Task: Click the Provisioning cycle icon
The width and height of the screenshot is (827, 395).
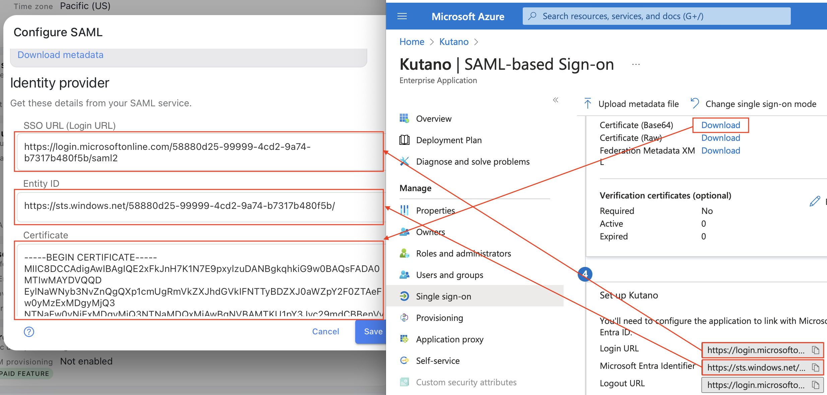Action: click(404, 318)
